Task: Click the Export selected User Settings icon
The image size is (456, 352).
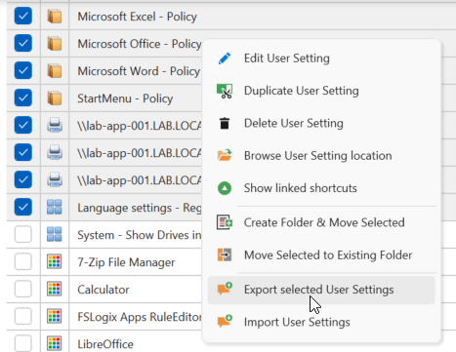Action: pos(225,289)
